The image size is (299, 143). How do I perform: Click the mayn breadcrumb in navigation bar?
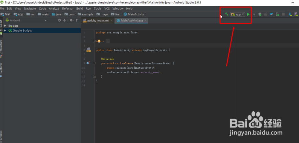(x=102, y=14)
